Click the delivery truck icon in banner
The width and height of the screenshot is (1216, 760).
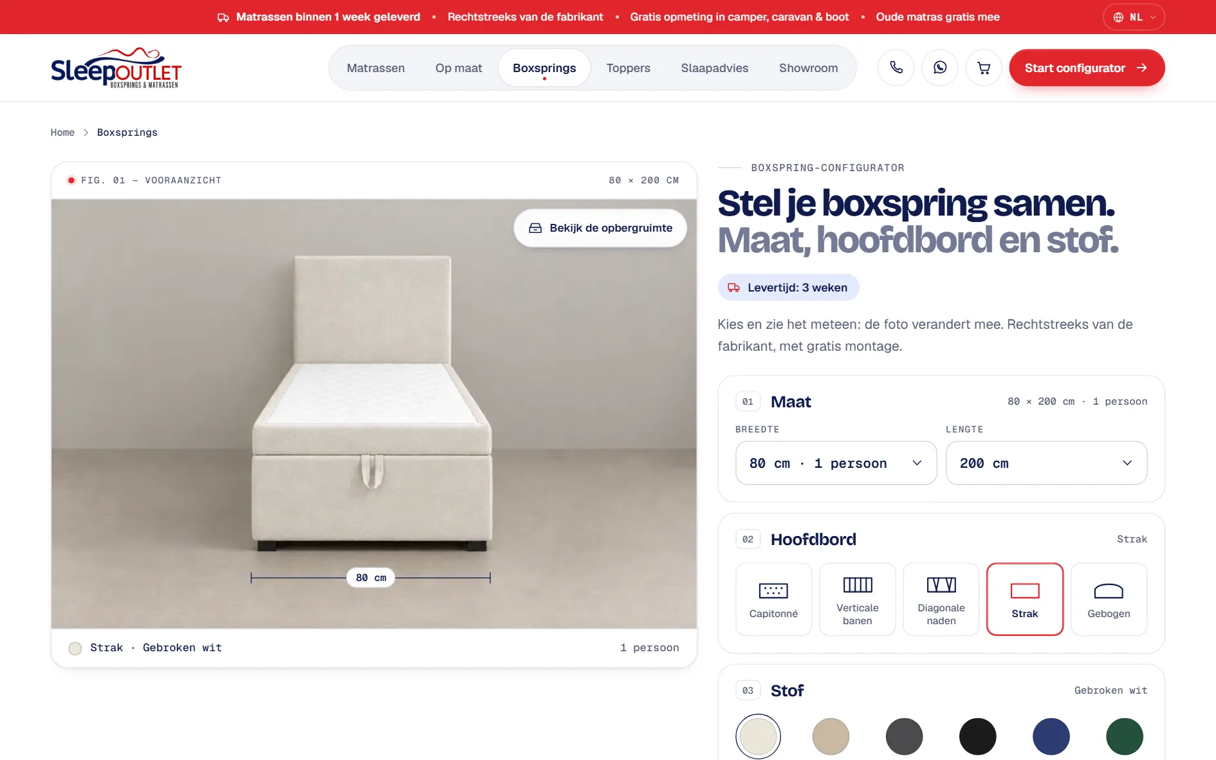coord(223,17)
